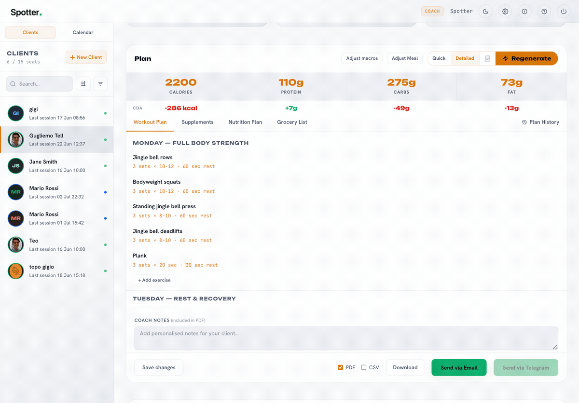Image resolution: width=579 pixels, height=403 pixels.
Task: Click the New Client button
Action: (x=86, y=57)
